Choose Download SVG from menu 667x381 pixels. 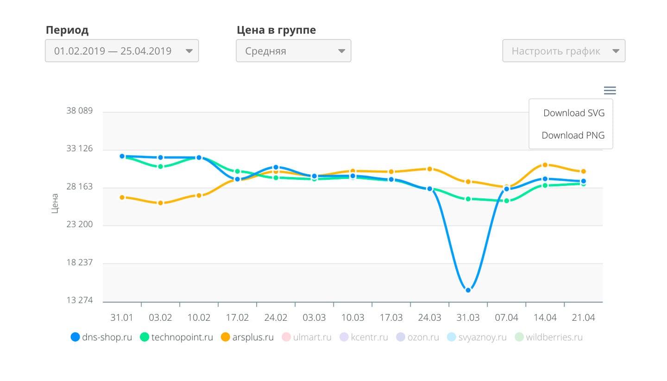click(x=573, y=113)
